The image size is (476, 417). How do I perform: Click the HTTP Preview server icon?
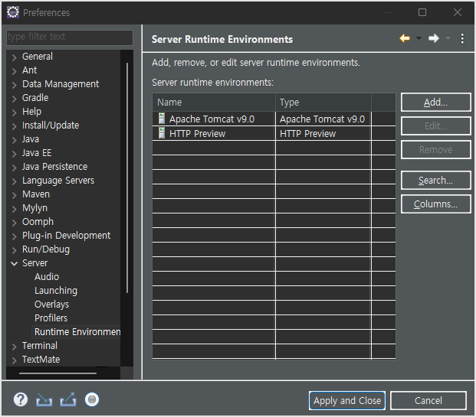point(162,132)
